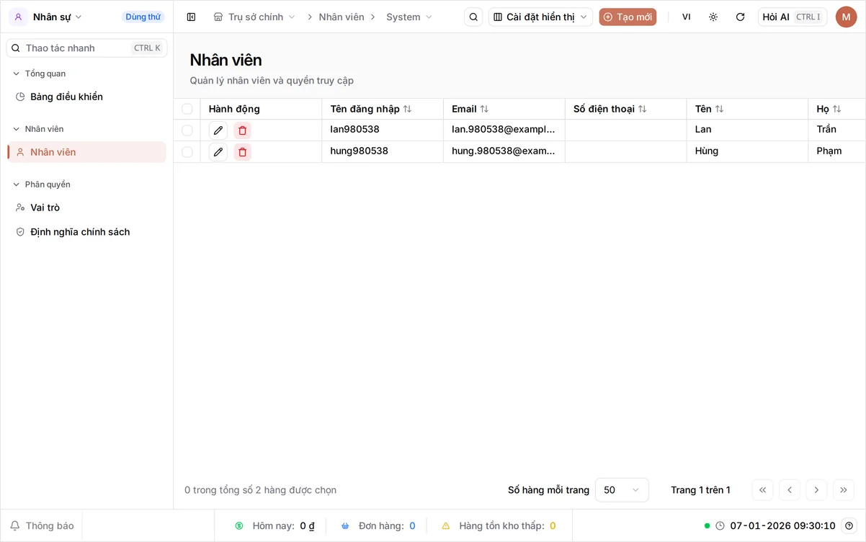Click the bell notification icon
The image size is (866, 542).
coord(14,525)
